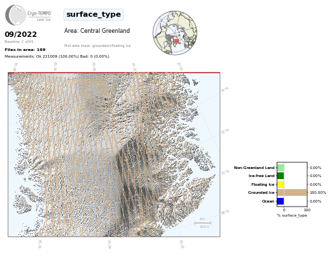Click the 100.00% grounded ice value
The height and width of the screenshot is (275, 330).
(x=318, y=192)
